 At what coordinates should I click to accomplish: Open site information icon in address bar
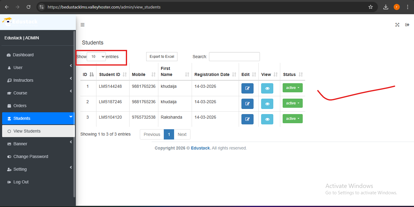[x=42, y=7]
